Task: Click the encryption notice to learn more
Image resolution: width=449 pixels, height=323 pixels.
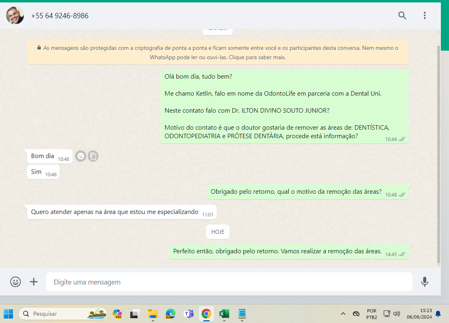Action: [x=218, y=53]
